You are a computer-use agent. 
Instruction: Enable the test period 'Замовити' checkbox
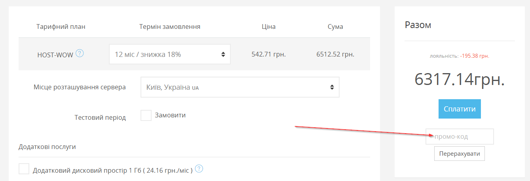coord(146,115)
